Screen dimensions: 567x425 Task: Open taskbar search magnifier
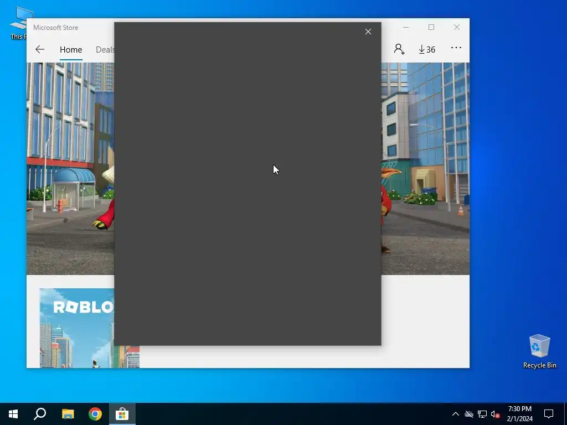click(40, 414)
